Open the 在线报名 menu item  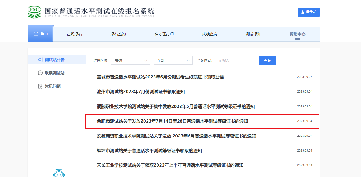(x=74, y=34)
